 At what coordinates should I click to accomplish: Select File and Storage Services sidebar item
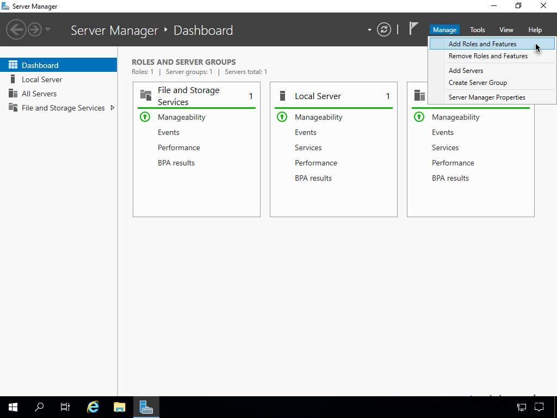pos(58,108)
